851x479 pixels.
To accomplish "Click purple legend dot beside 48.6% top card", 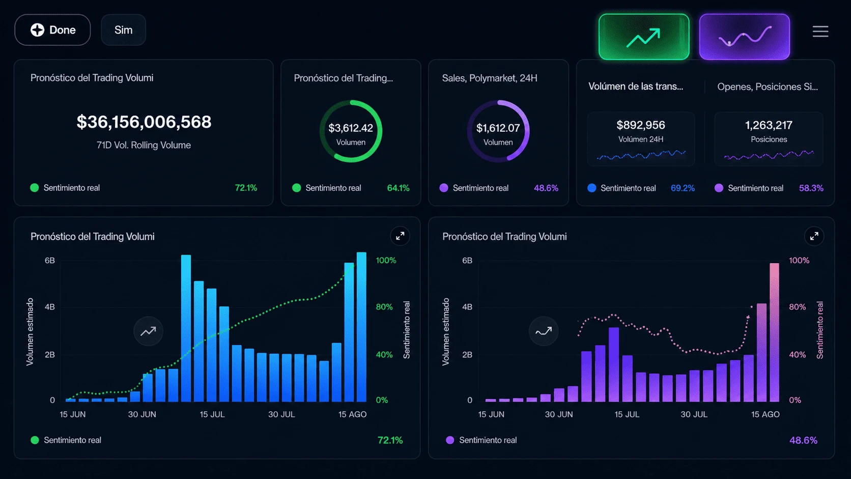I will click(x=444, y=188).
